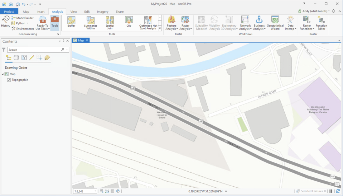Open the Summarize Within tool
Image resolution: width=343 pixels, height=196 pixels.
(x=90, y=23)
